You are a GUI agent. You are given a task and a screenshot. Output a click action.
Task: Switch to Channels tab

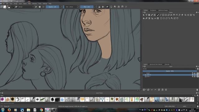pyautogui.click(x=167, y=64)
